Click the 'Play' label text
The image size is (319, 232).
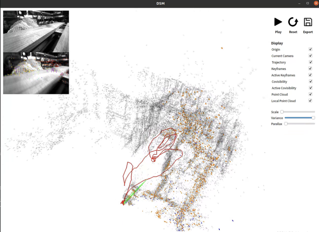pyautogui.click(x=278, y=32)
